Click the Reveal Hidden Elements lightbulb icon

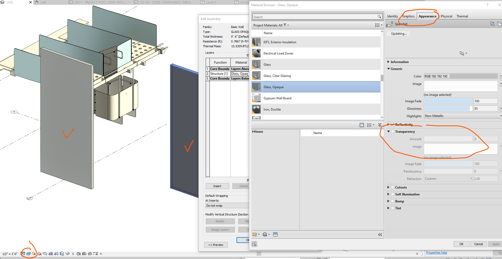click(x=73, y=254)
